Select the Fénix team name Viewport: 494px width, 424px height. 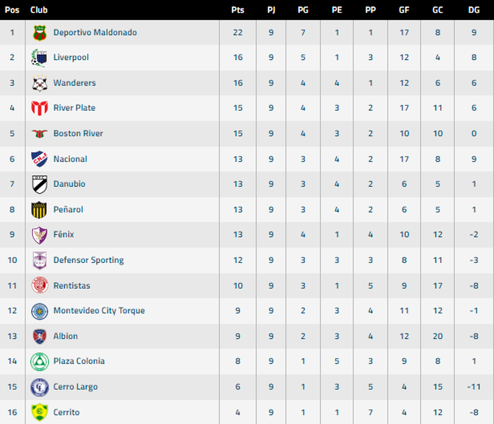[64, 234]
